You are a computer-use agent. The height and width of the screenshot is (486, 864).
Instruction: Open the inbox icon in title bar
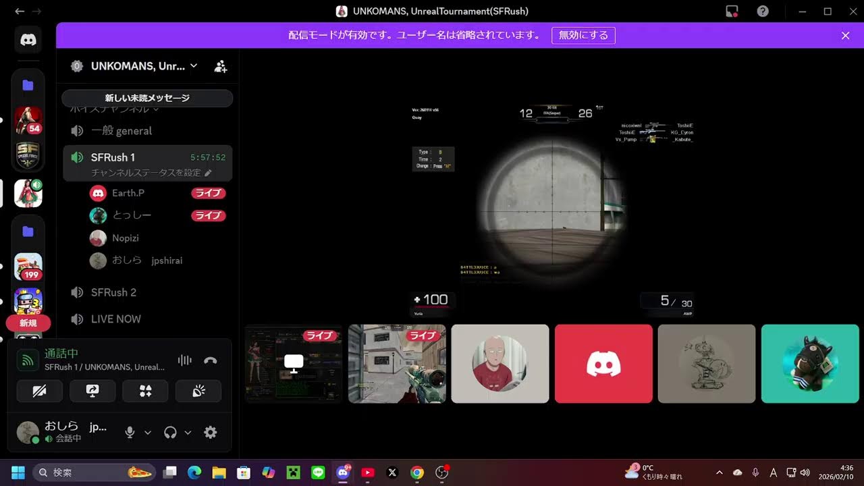pos(732,11)
